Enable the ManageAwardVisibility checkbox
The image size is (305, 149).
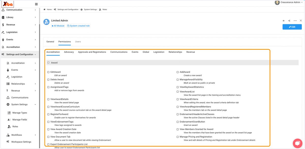pos(178,80)
